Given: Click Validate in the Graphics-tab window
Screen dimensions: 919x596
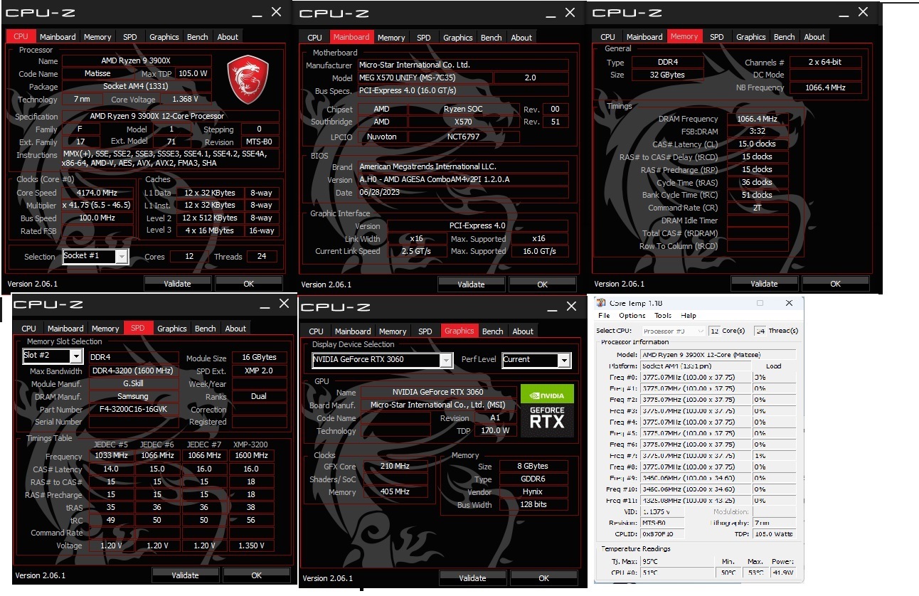Looking at the screenshot, I should tap(472, 578).
